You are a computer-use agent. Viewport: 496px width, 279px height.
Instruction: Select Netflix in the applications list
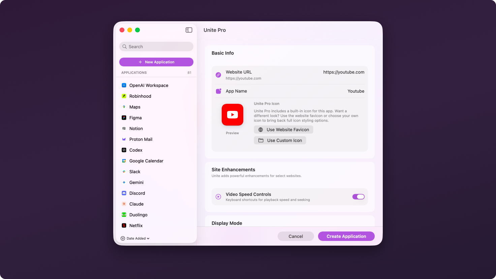(156, 225)
